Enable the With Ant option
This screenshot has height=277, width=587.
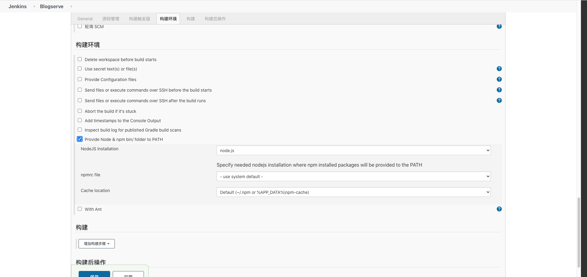point(80,209)
